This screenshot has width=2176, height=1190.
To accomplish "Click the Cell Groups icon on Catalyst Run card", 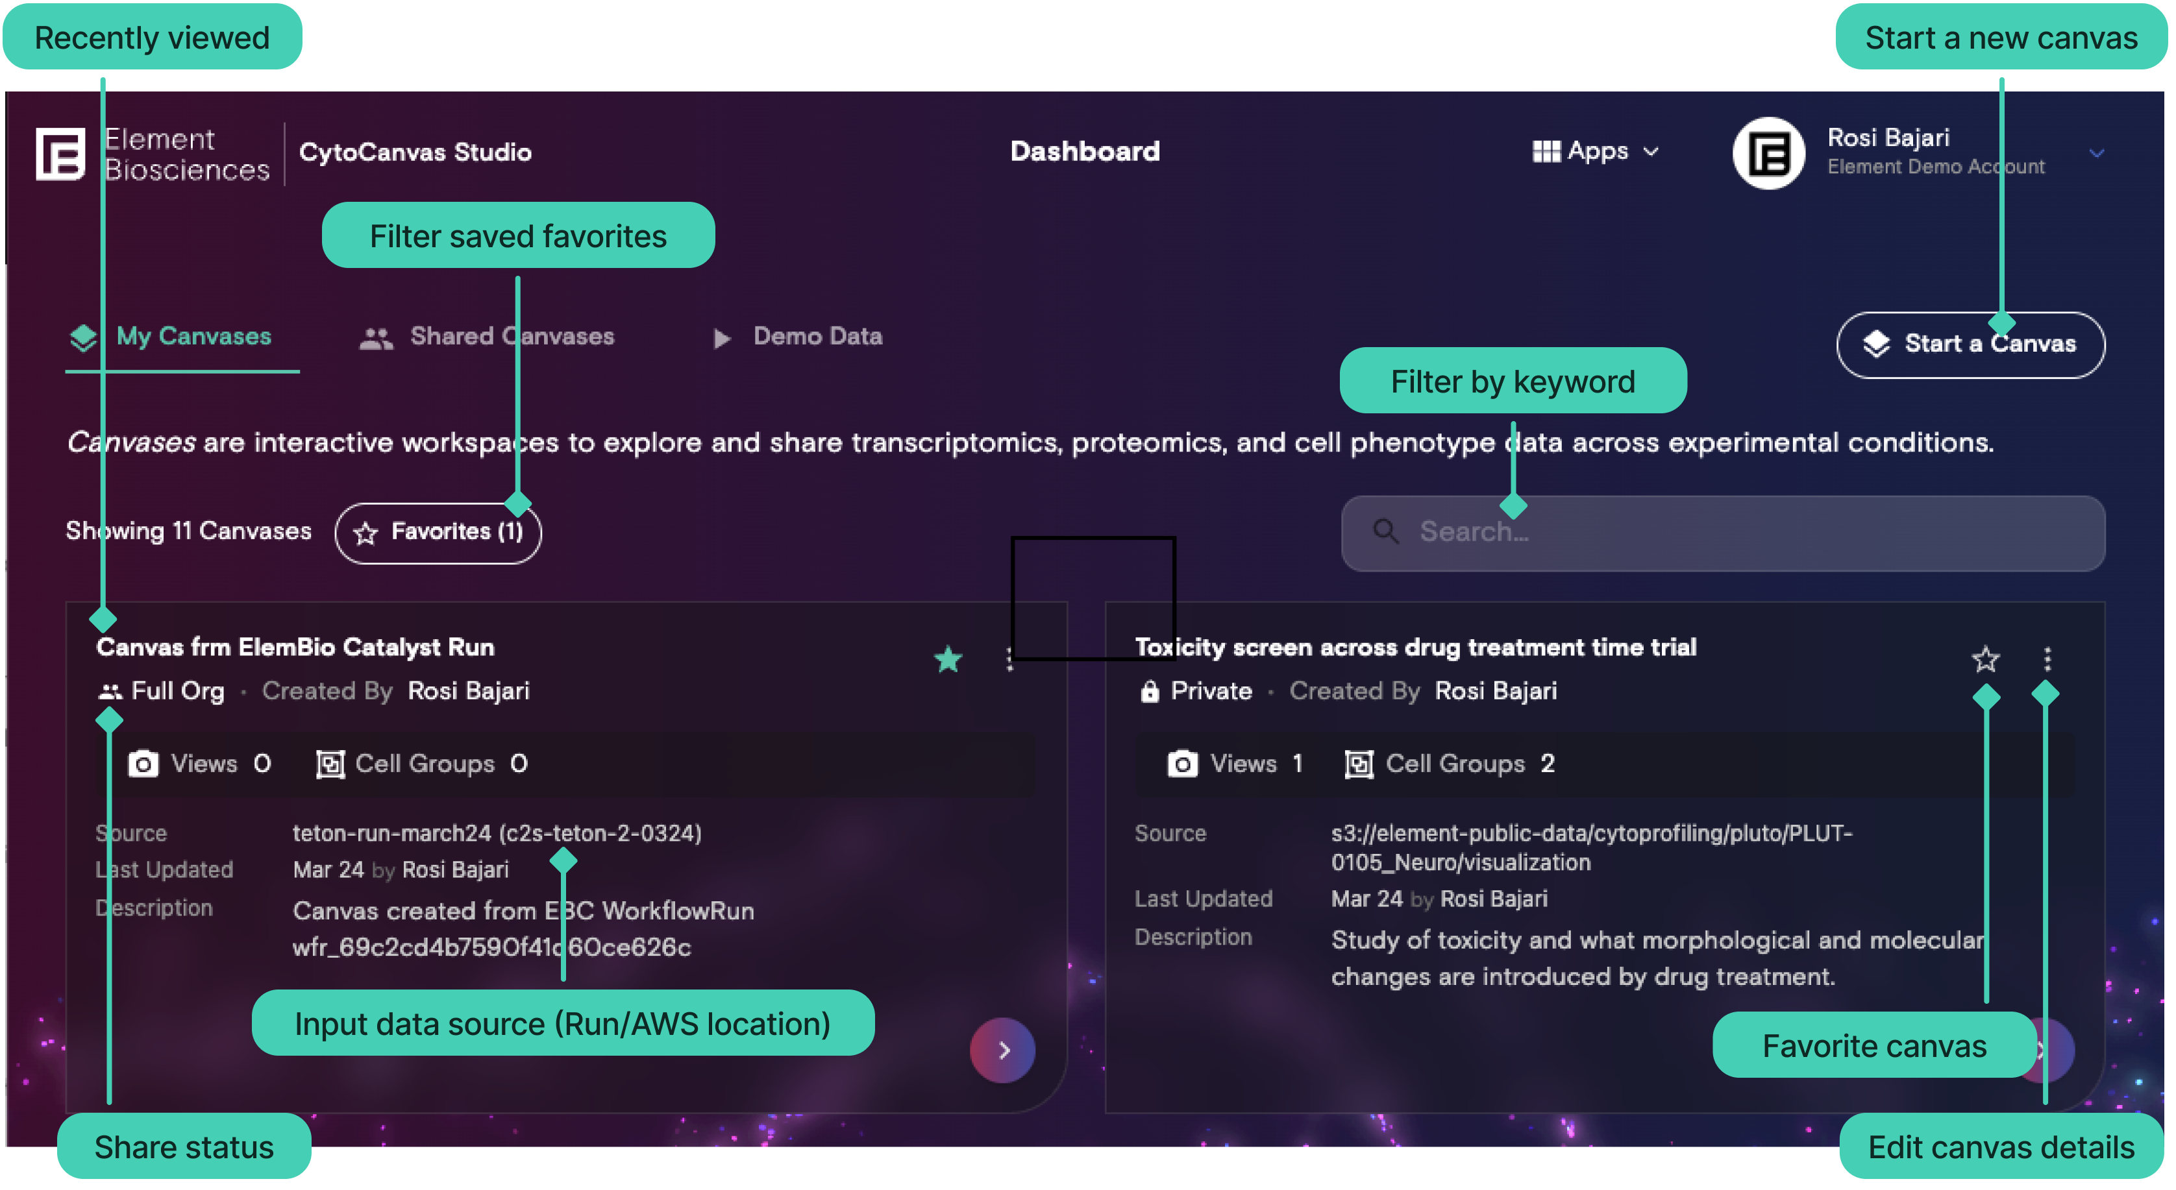I will (330, 764).
